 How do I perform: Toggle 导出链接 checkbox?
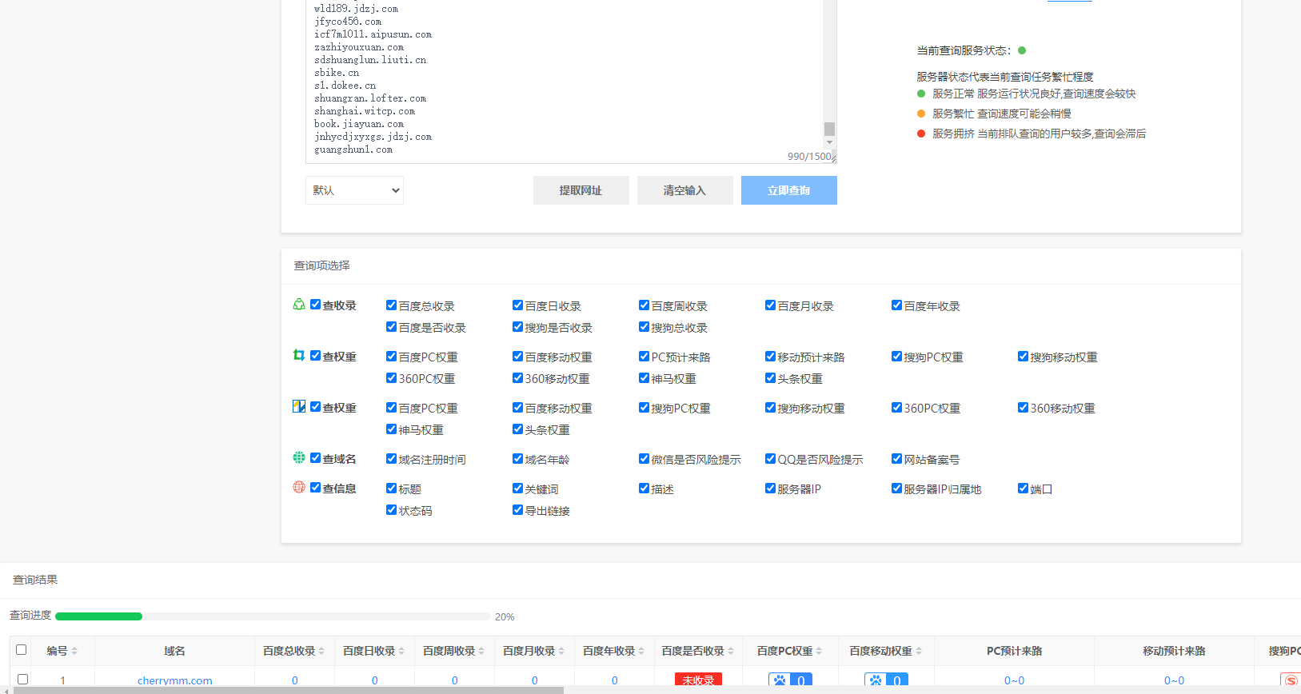[x=518, y=510]
